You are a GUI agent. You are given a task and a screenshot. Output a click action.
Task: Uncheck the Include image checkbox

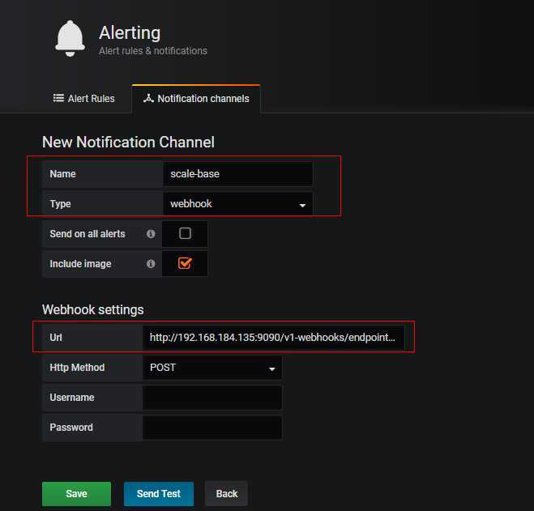coord(185,263)
